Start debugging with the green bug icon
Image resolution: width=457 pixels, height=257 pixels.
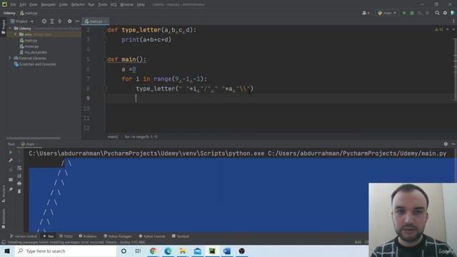(412, 13)
